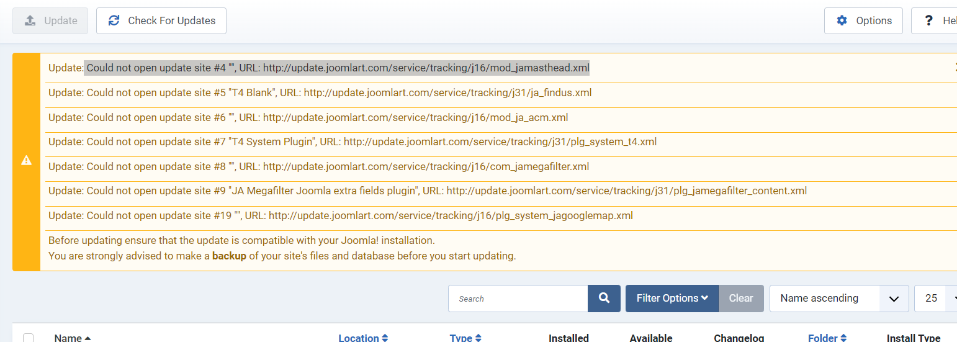Click the Check For Updates button

point(161,20)
